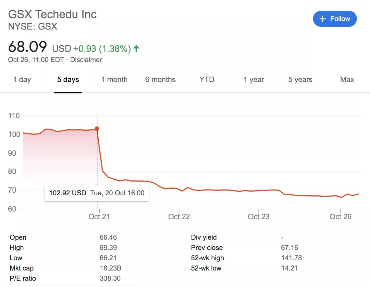Select the 5 days tab
370x287 pixels.
point(68,80)
